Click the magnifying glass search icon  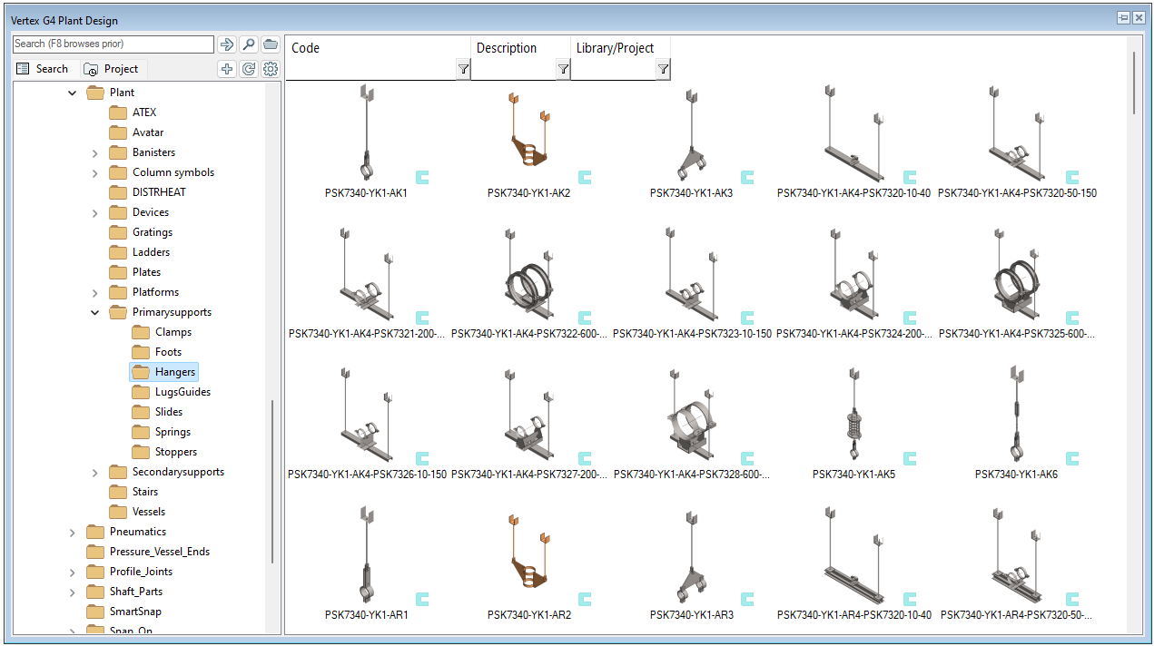tap(248, 44)
